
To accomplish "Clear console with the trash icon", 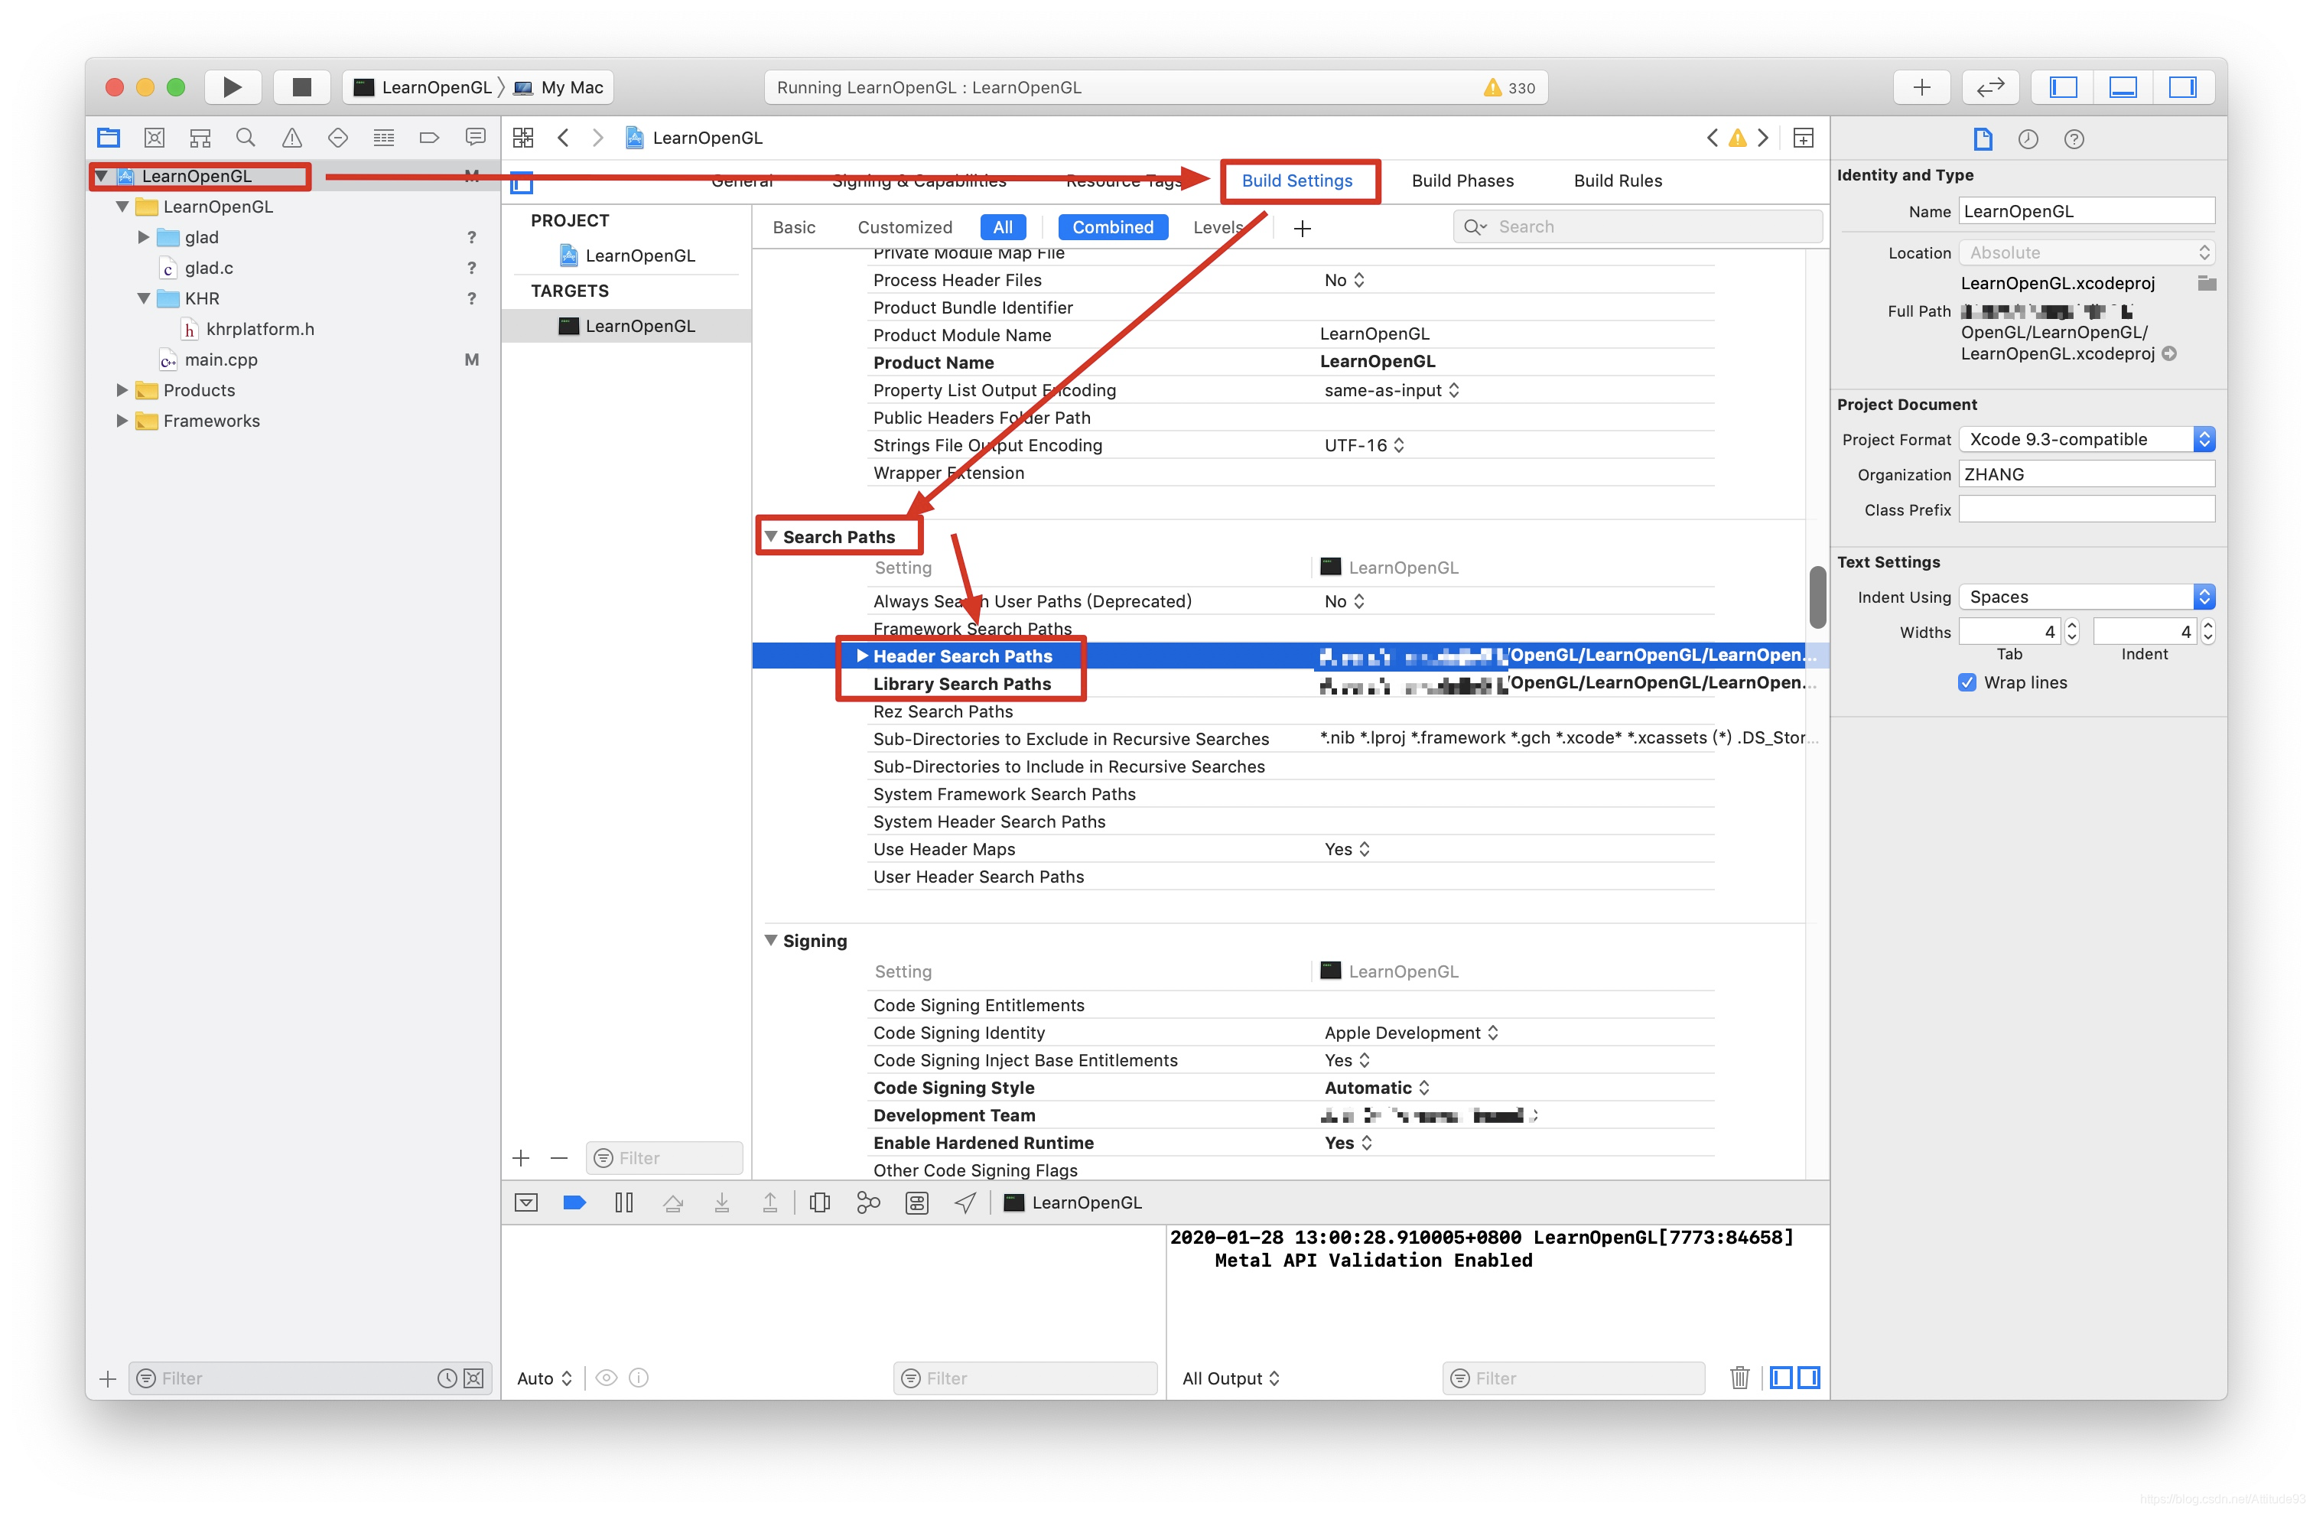I will tap(1739, 1378).
